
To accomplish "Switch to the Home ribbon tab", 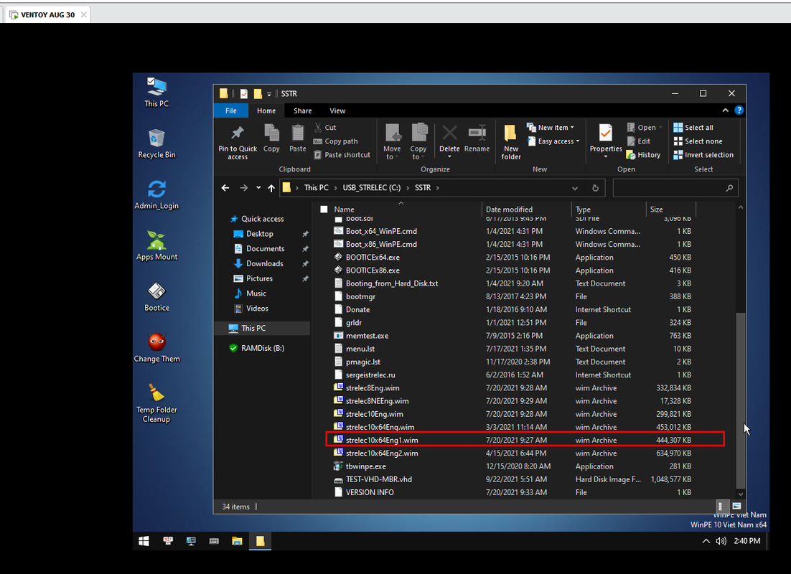I will click(266, 110).
